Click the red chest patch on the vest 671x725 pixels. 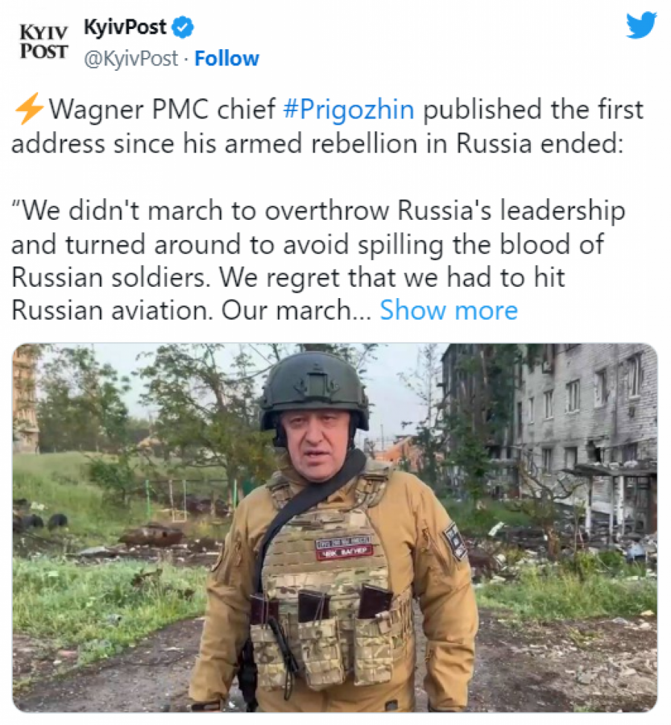tap(343, 547)
